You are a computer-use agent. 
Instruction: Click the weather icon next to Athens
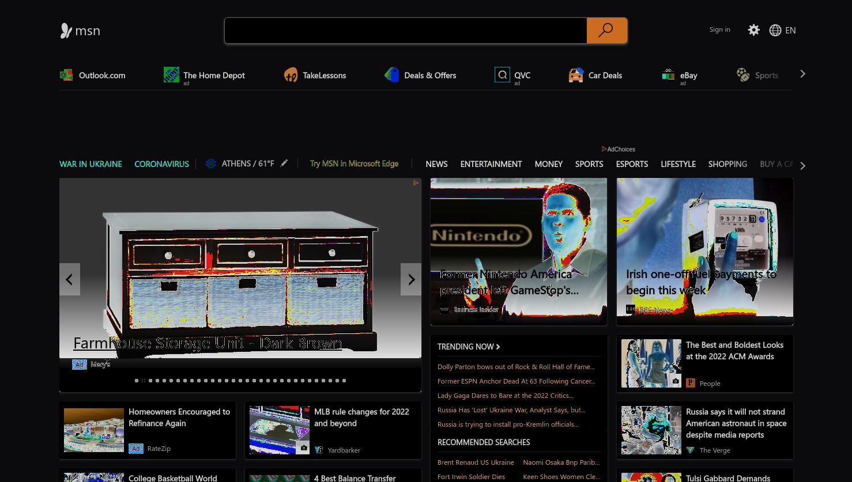[211, 164]
